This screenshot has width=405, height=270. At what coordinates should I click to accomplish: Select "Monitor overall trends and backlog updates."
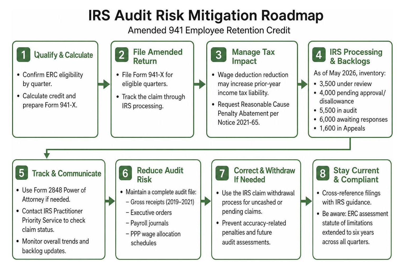click(x=55, y=246)
